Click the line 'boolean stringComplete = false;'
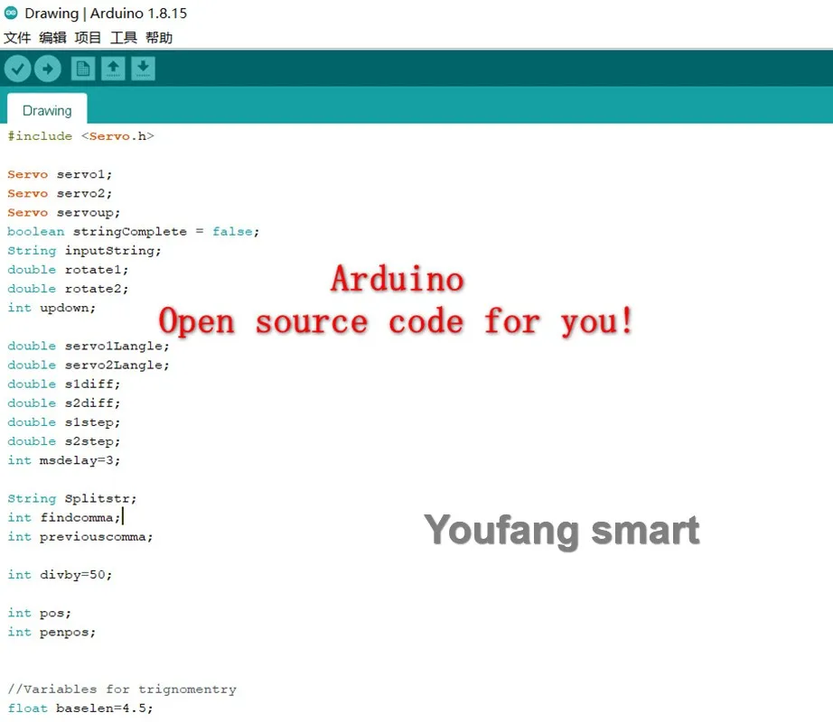This screenshot has height=722, width=833. click(x=134, y=232)
